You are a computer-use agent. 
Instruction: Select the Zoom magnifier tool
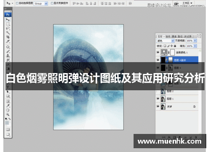click(x=8, y=114)
